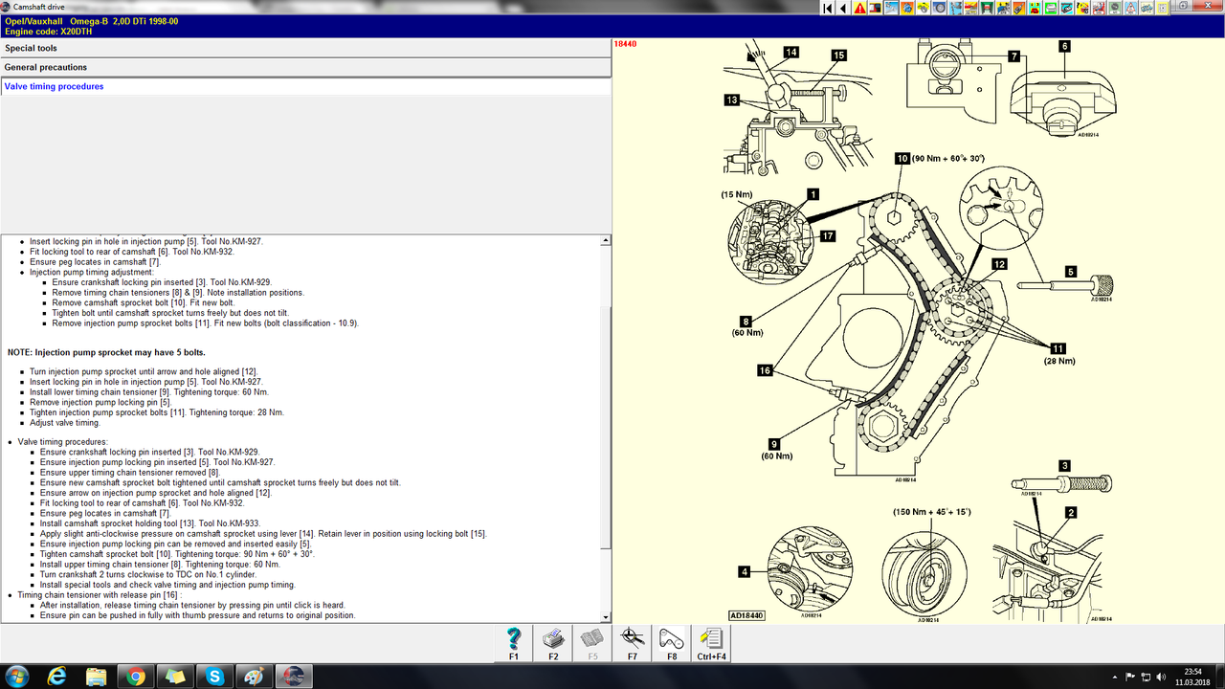Open help with the F1 question mark button
This screenshot has width=1225, height=689.
tap(514, 644)
